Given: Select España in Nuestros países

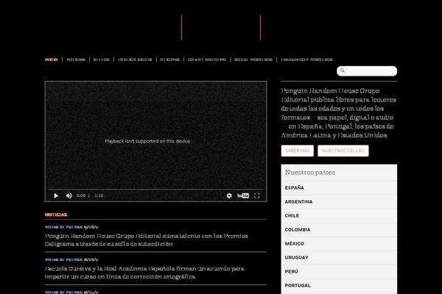Looking at the screenshot, I should 339,187.
